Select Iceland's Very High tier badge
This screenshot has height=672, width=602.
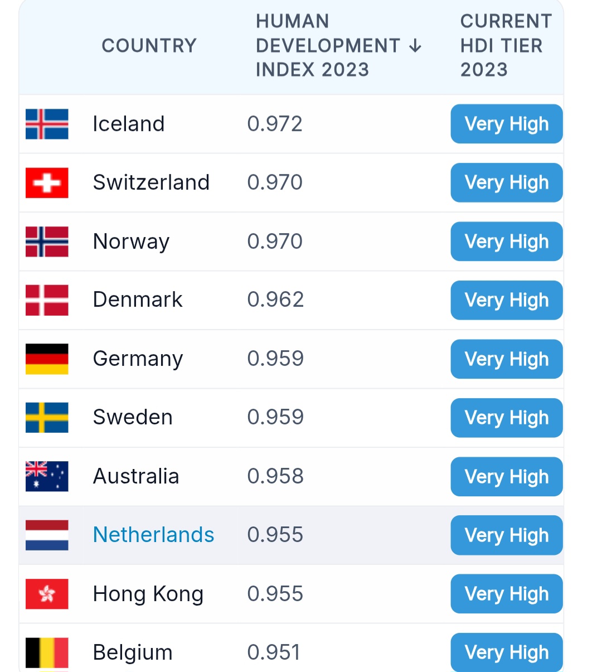pyautogui.click(x=507, y=124)
